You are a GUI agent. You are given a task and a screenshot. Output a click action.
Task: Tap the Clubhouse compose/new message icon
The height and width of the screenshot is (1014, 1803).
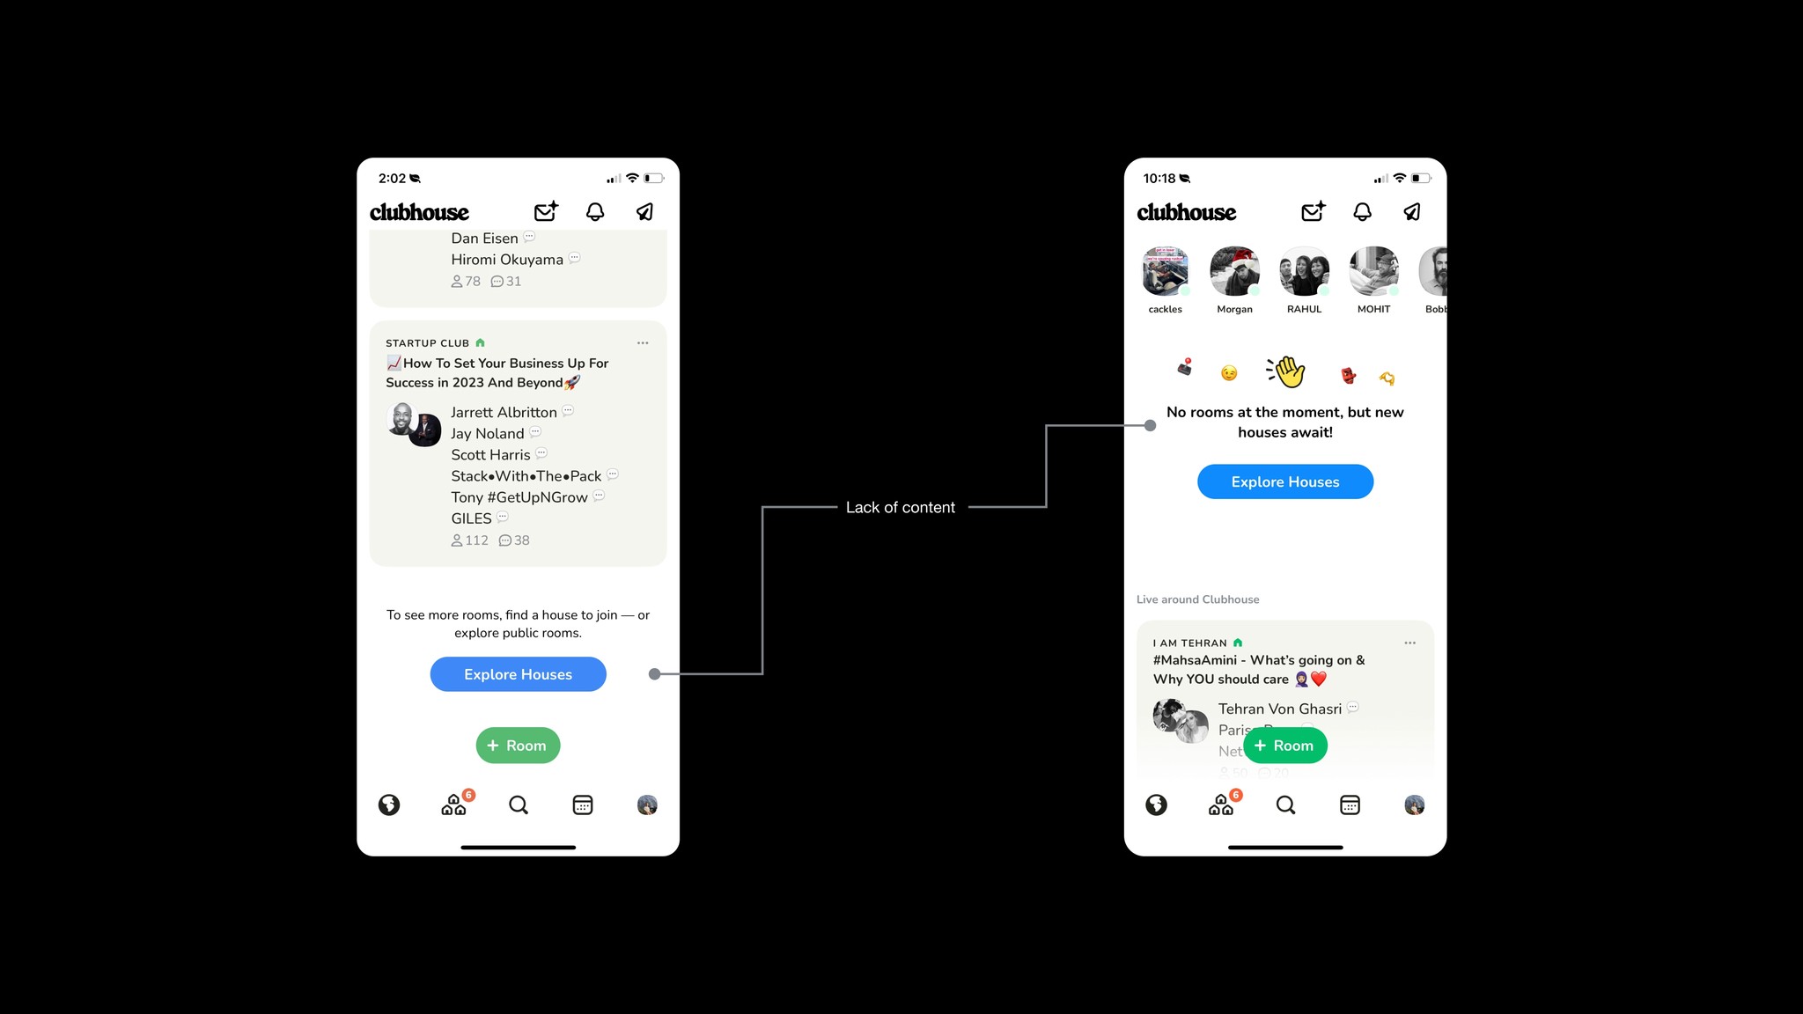(x=548, y=212)
